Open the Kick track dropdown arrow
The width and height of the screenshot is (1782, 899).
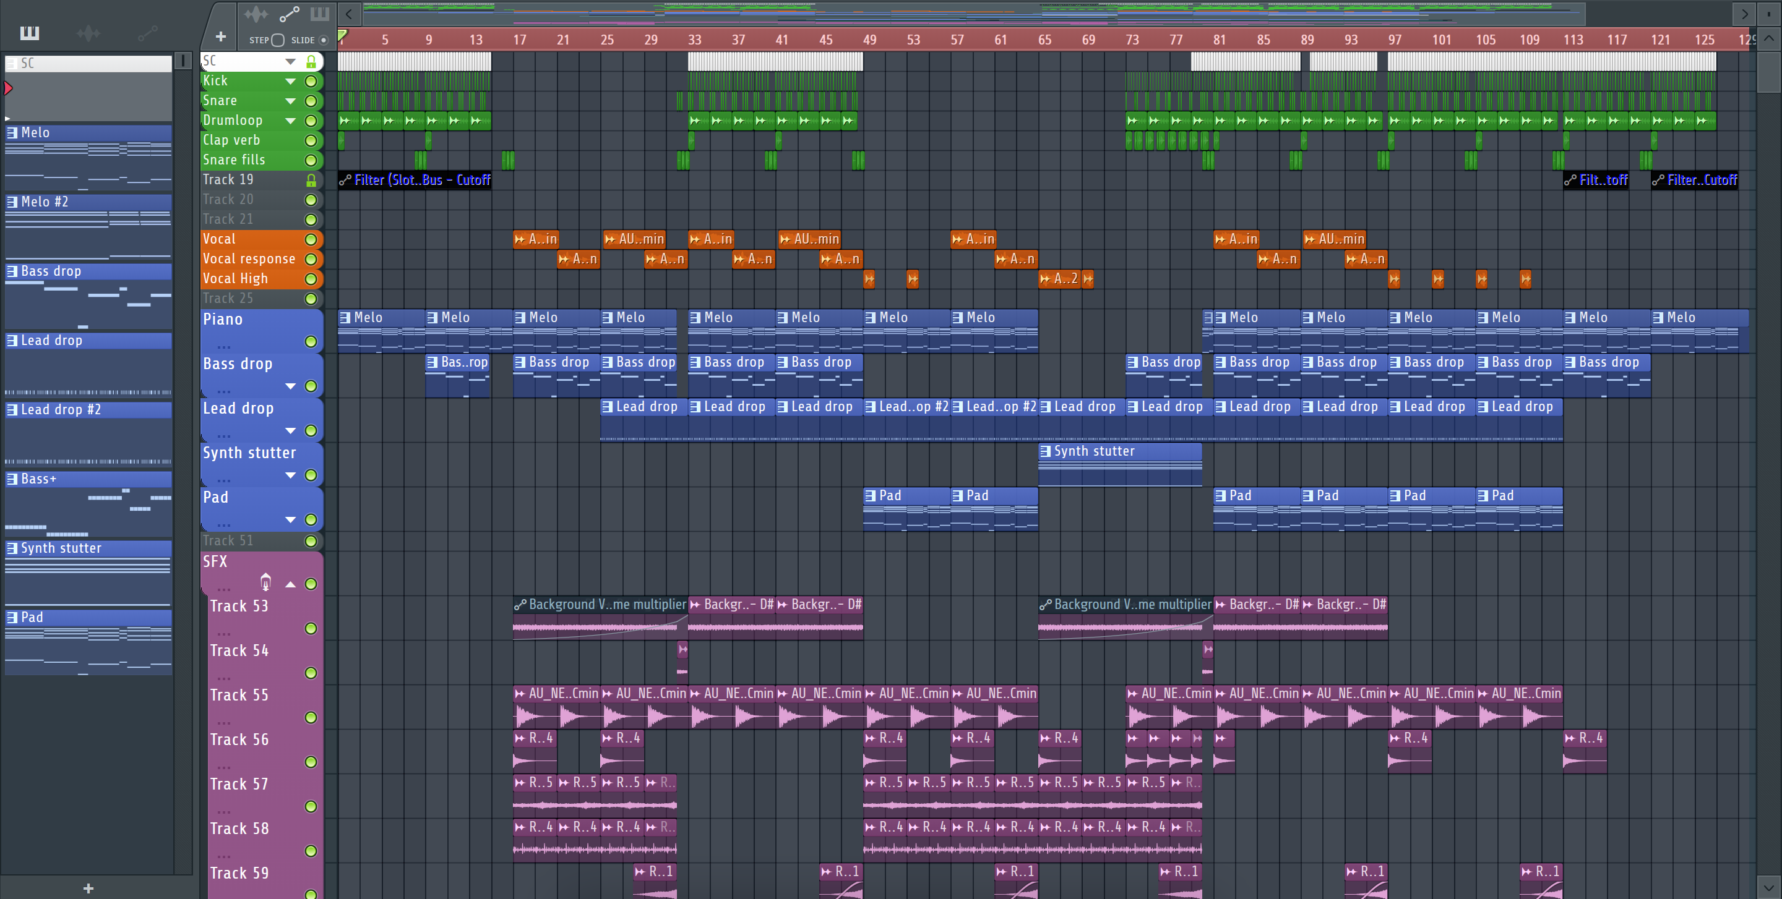[291, 82]
